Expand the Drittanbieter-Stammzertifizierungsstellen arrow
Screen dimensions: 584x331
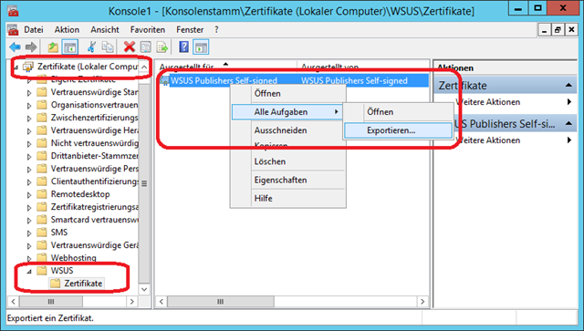[x=29, y=157]
